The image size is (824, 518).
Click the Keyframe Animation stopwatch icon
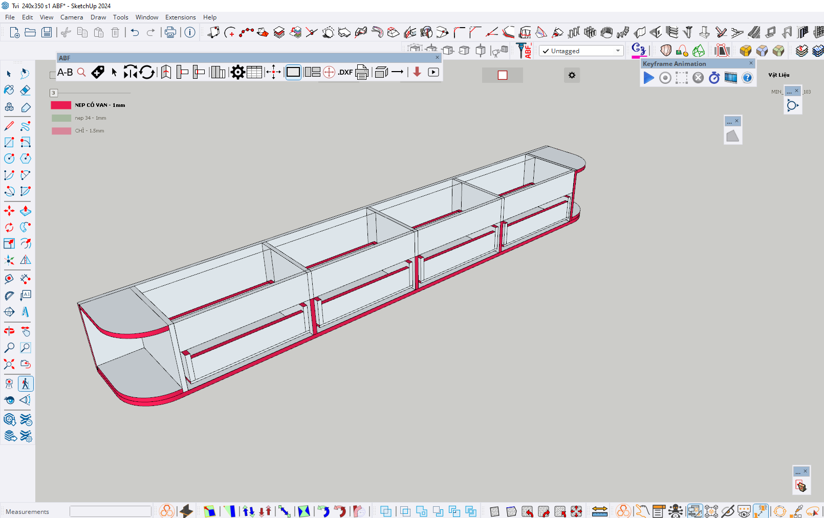click(x=714, y=78)
